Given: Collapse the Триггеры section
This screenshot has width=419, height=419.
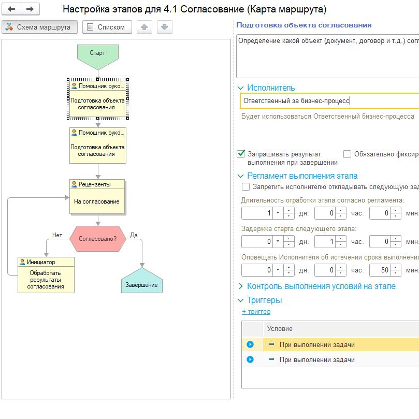Looking at the screenshot, I should (x=241, y=300).
